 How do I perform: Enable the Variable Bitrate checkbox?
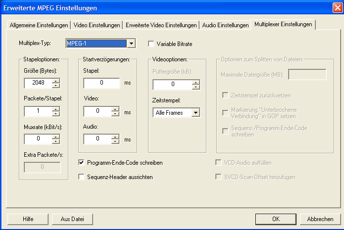(x=151, y=44)
